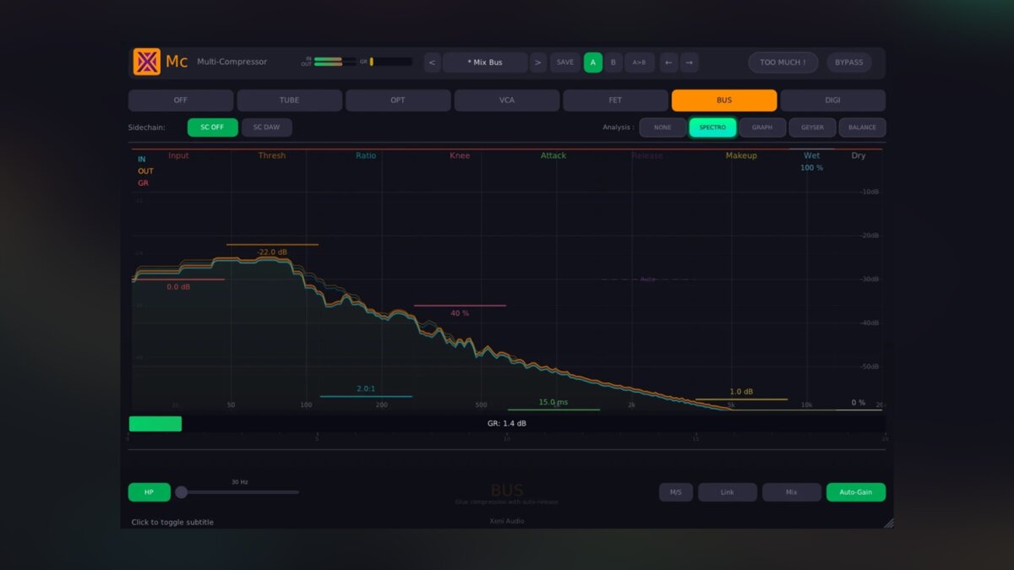The image size is (1014, 570).
Task: Click the TOO MUCH ! button
Action: click(782, 62)
